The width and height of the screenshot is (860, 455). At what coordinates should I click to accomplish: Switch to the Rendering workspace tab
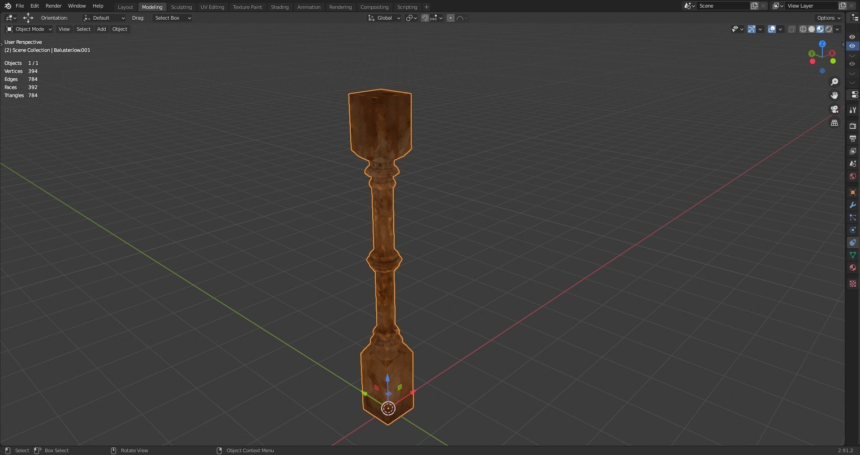click(x=340, y=7)
